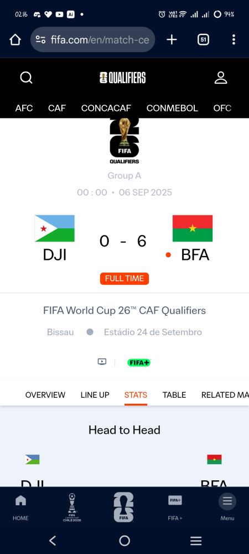The image size is (249, 554).
Task: Select the CAF confederation tab
Action: click(57, 108)
